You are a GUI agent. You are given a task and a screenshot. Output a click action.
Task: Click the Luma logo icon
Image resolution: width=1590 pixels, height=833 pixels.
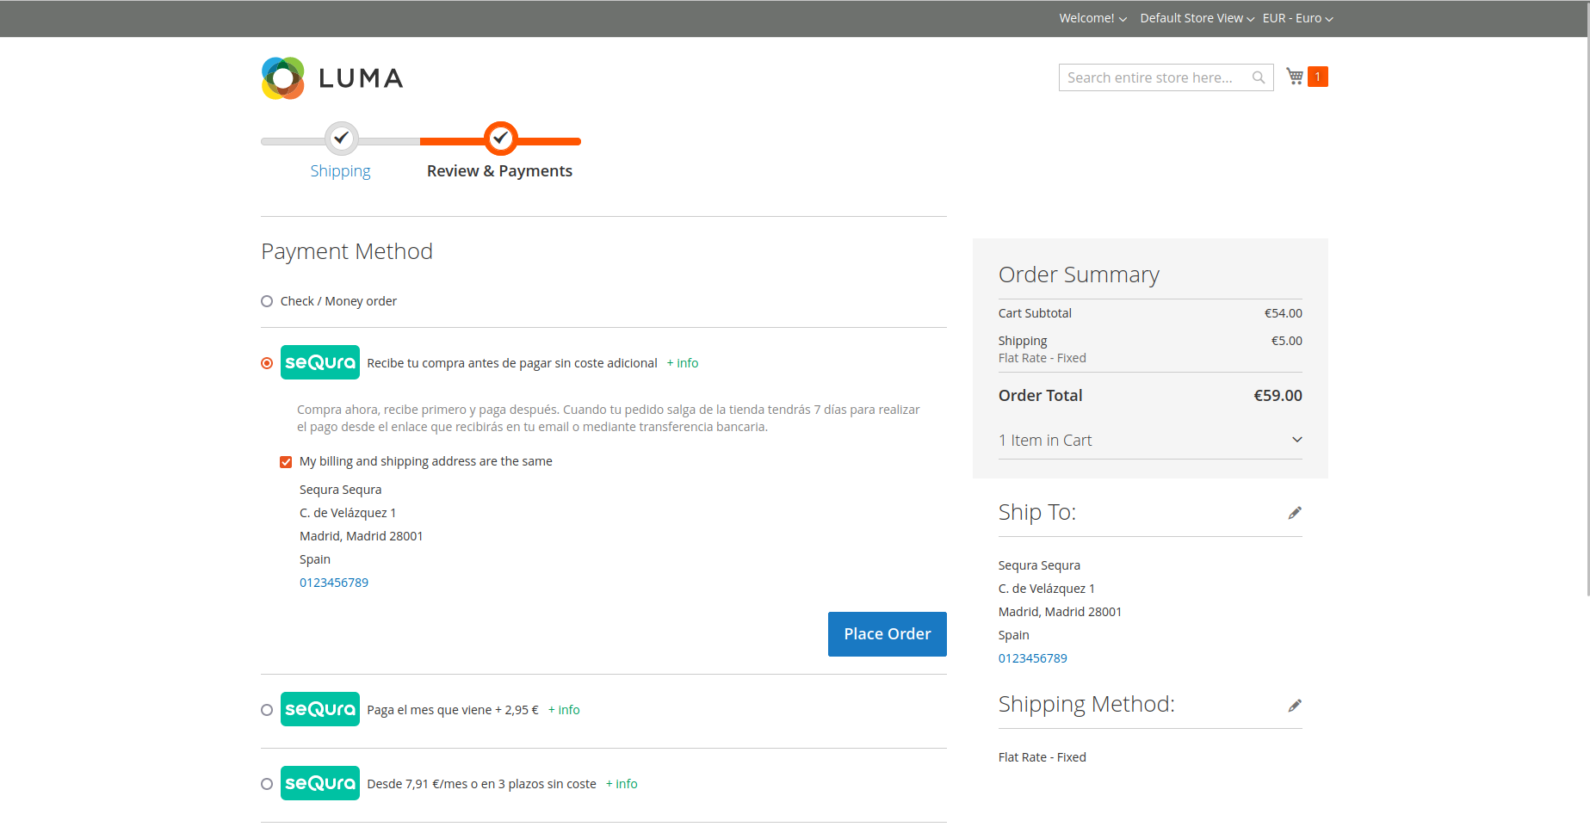pos(283,78)
